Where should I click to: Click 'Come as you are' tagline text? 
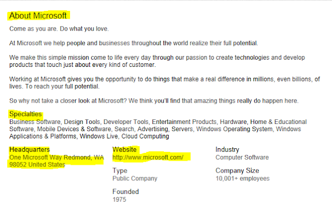tap(59, 29)
